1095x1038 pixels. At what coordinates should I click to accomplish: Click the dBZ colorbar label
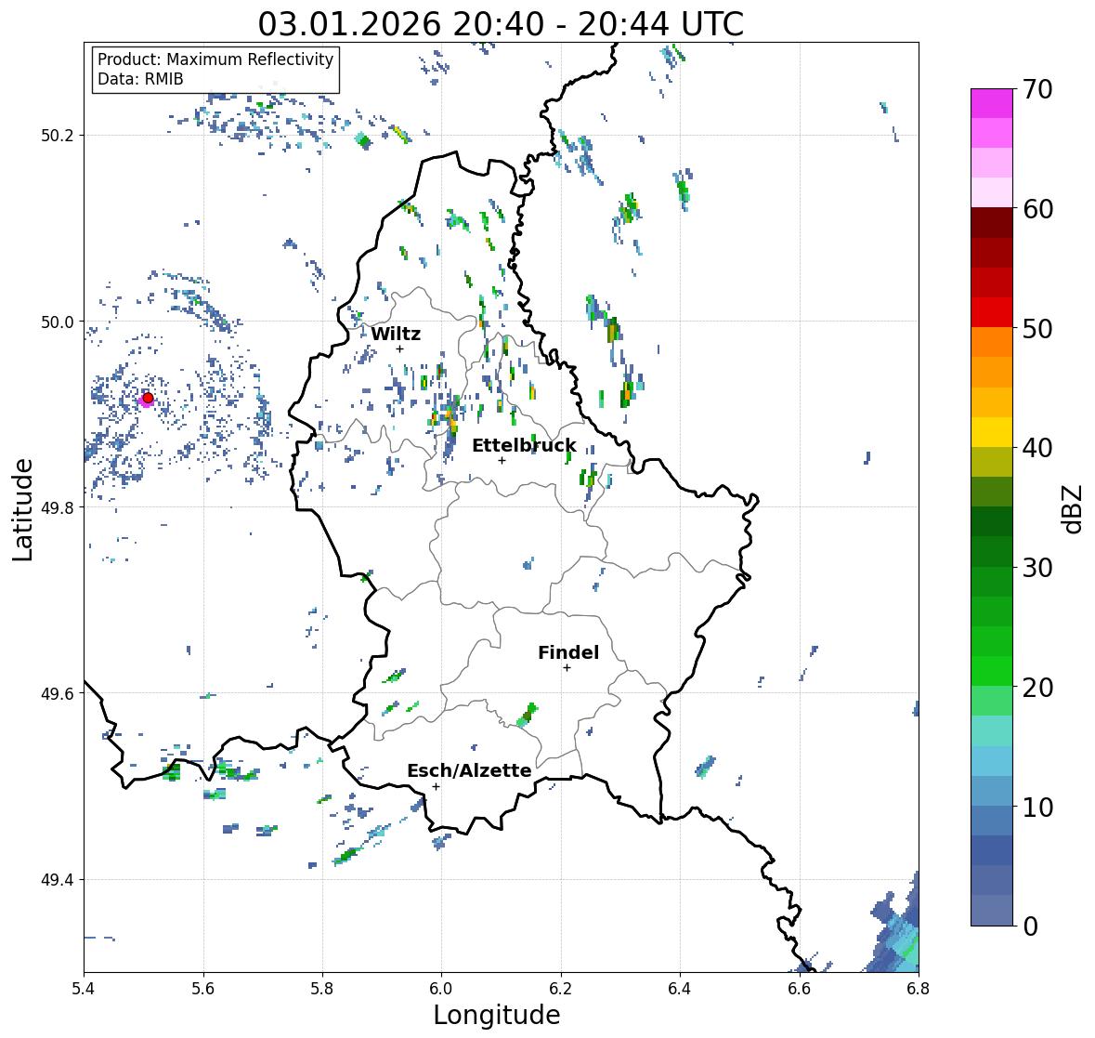pyautogui.click(x=1074, y=509)
